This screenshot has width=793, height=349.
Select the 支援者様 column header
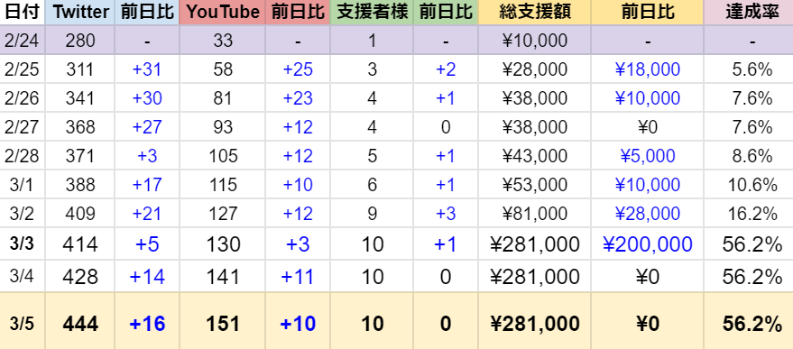coord(372,12)
